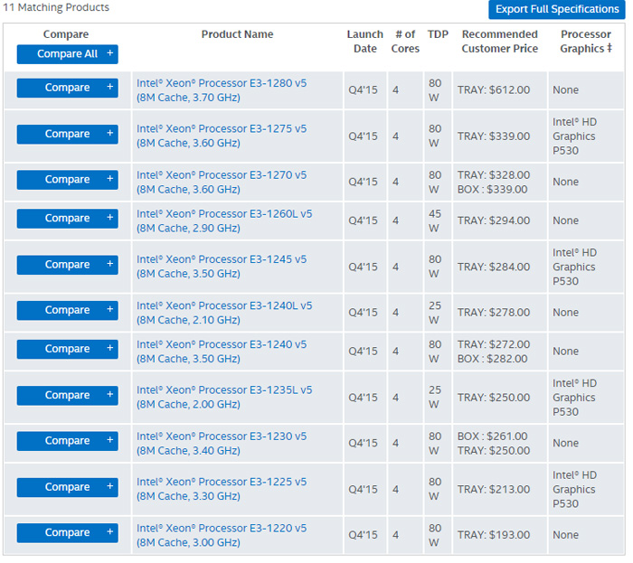This screenshot has width=633, height=563.
Task: Open Xeon E3-1260L v5 product link
Action: [224, 221]
